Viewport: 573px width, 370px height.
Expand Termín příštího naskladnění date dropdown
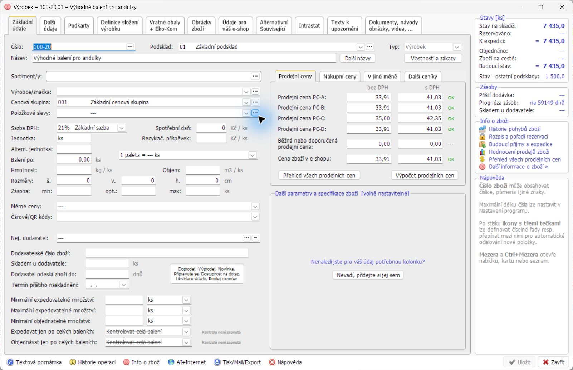click(124, 285)
